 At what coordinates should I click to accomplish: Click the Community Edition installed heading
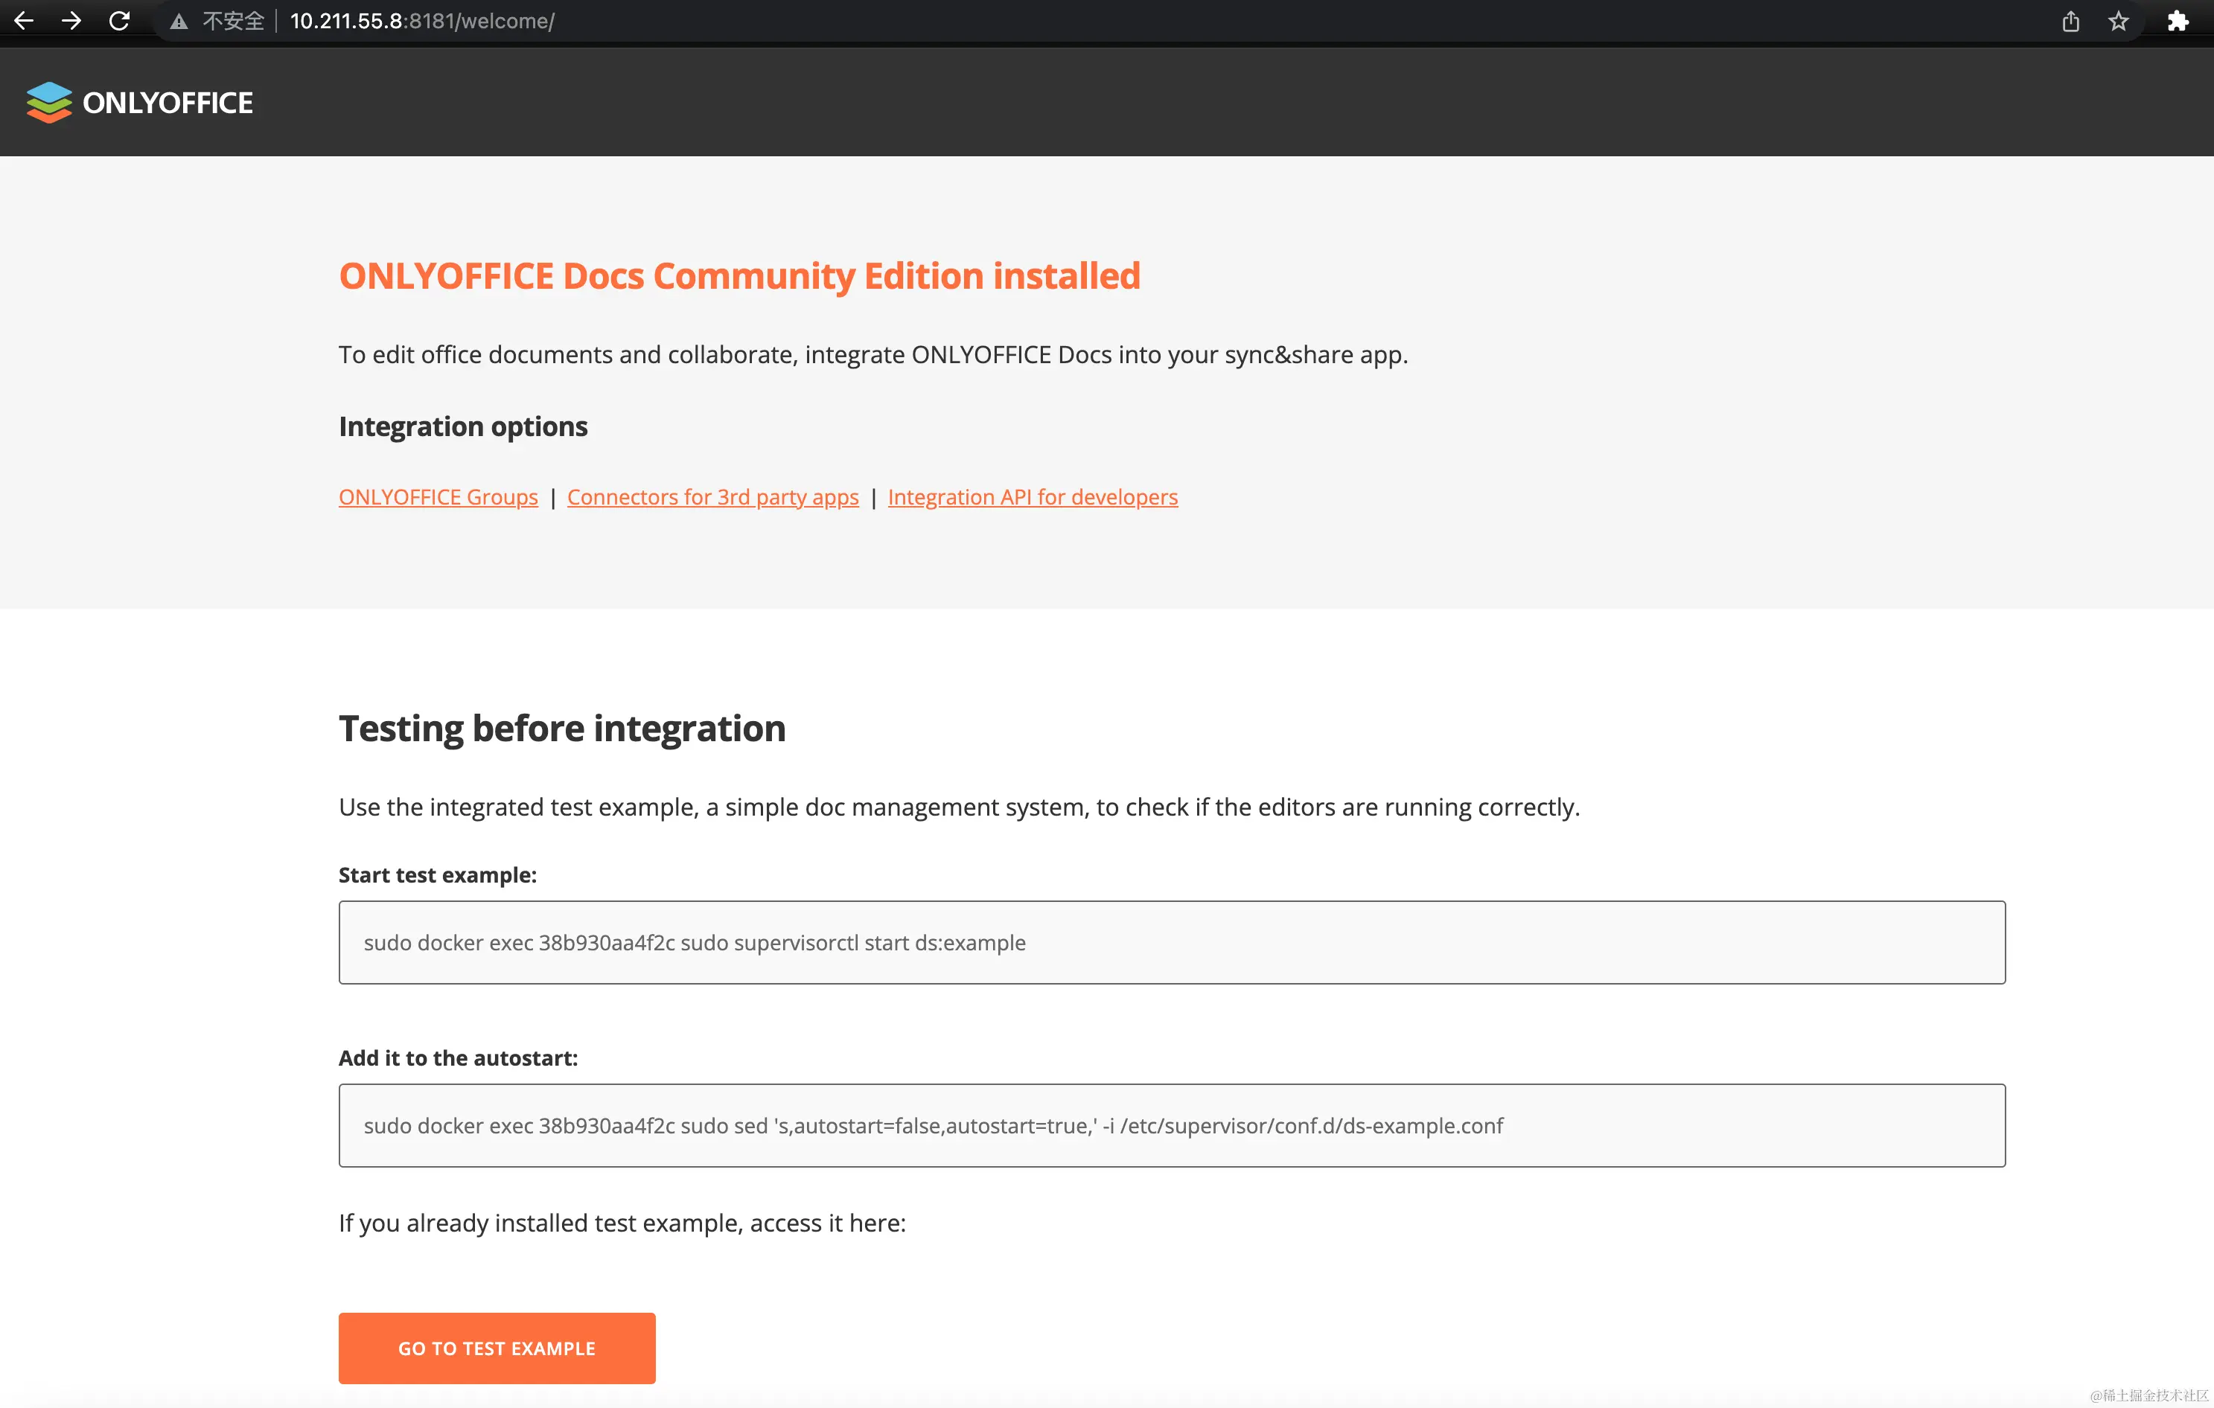click(x=739, y=275)
